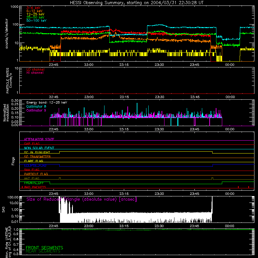Click the Flags panel axis label
Image resolution: width=258 pixels, height=258 pixels.
13,161
